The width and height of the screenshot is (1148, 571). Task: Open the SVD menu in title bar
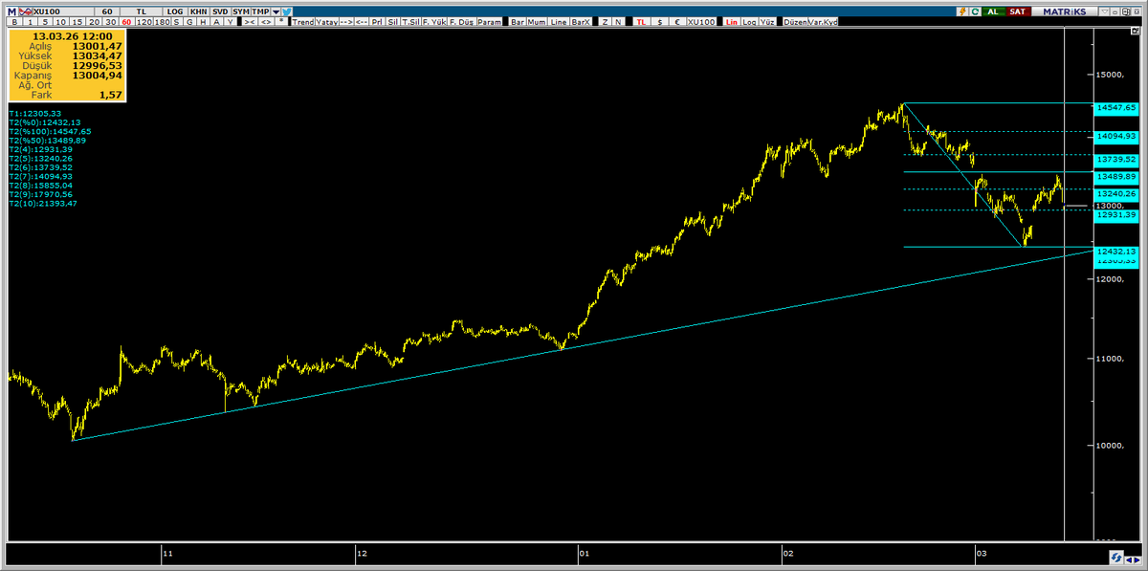click(x=221, y=11)
